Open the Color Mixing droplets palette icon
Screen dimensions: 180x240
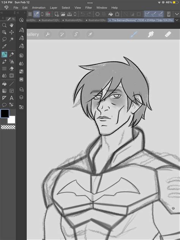point(21,63)
